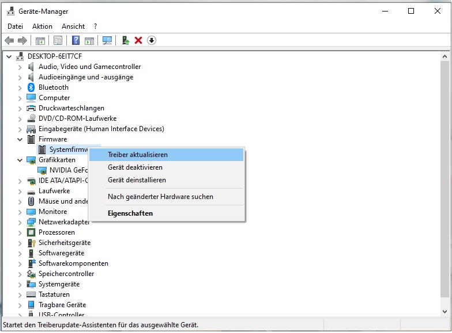Choose Treiber aktualisieren from context menu
This screenshot has width=452, height=333.
(x=138, y=155)
